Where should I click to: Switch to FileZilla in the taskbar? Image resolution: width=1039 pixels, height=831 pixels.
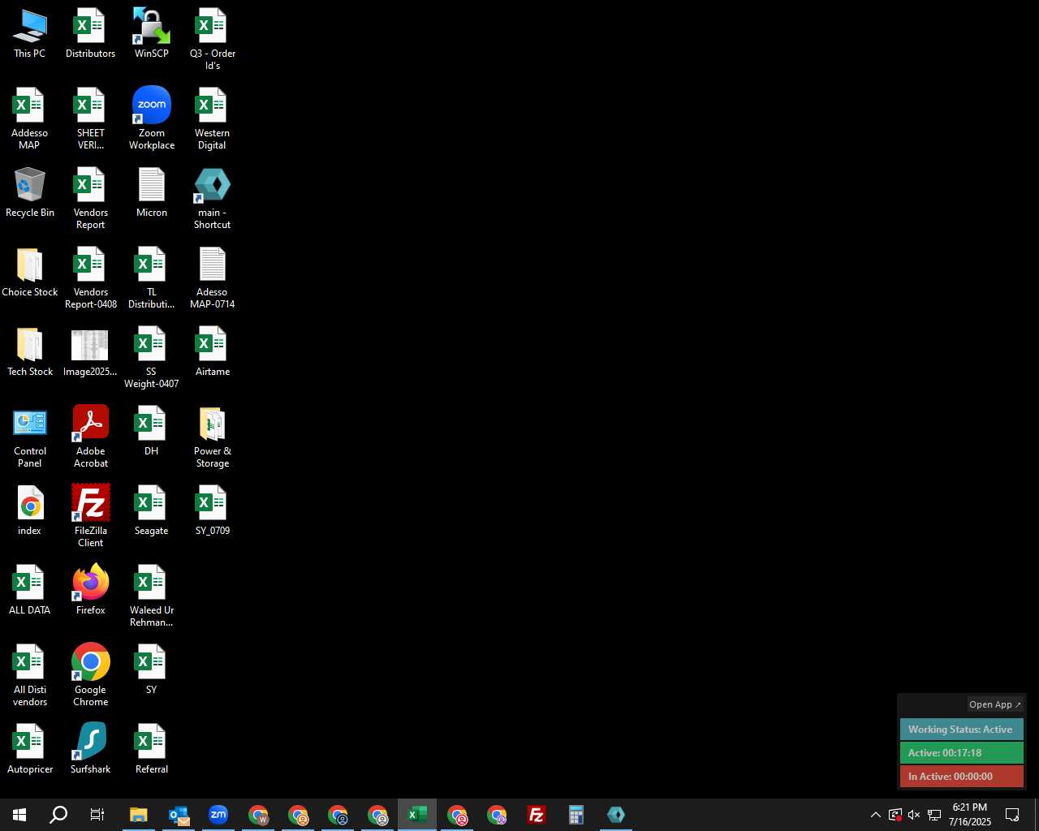pos(537,815)
